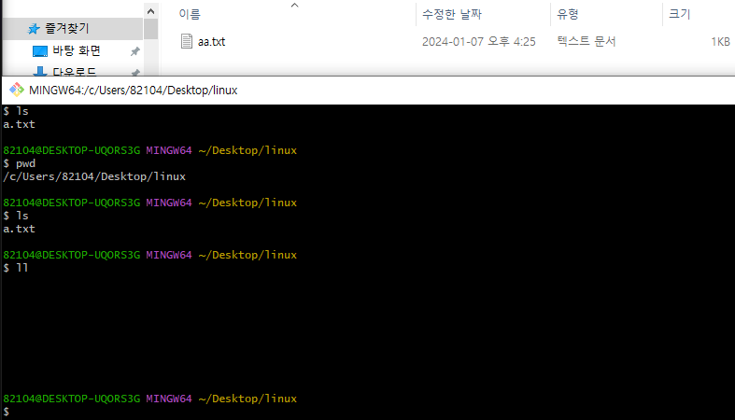The width and height of the screenshot is (735, 420).
Task: Sort files by 이름 column header
Action: 190,14
